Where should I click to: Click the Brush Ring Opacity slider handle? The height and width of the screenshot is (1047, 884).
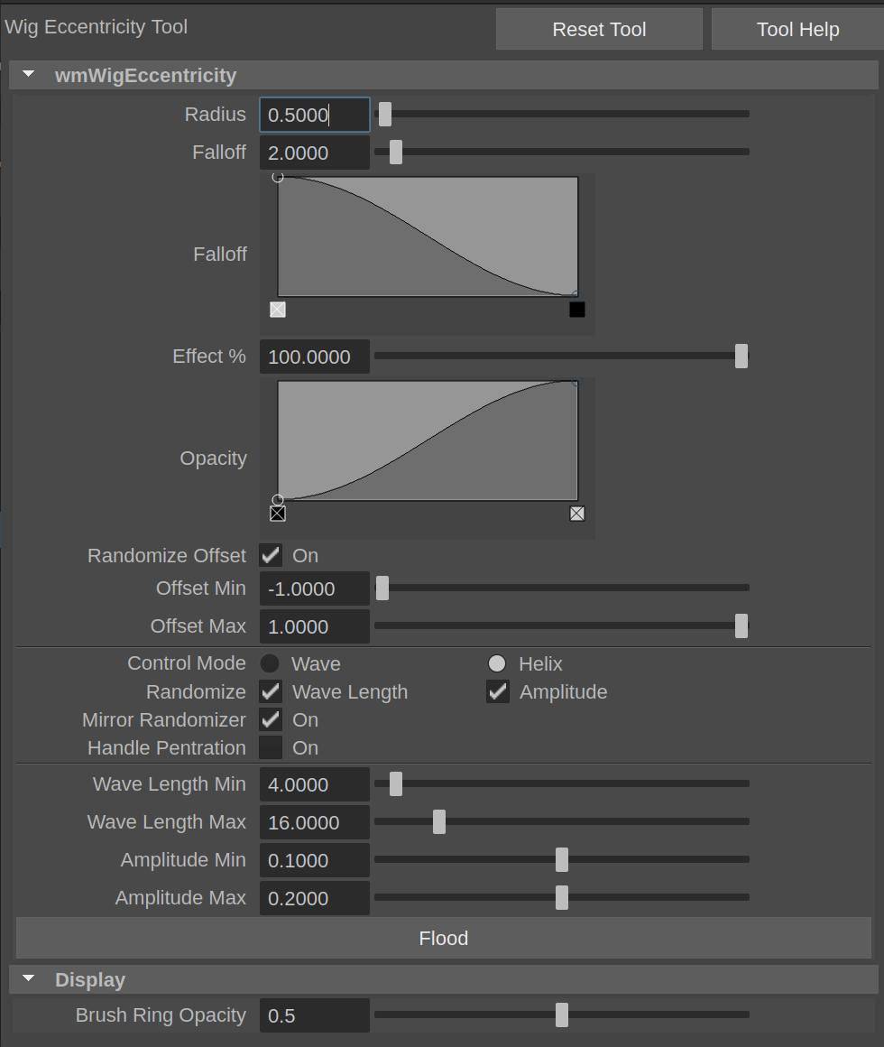(x=562, y=1015)
